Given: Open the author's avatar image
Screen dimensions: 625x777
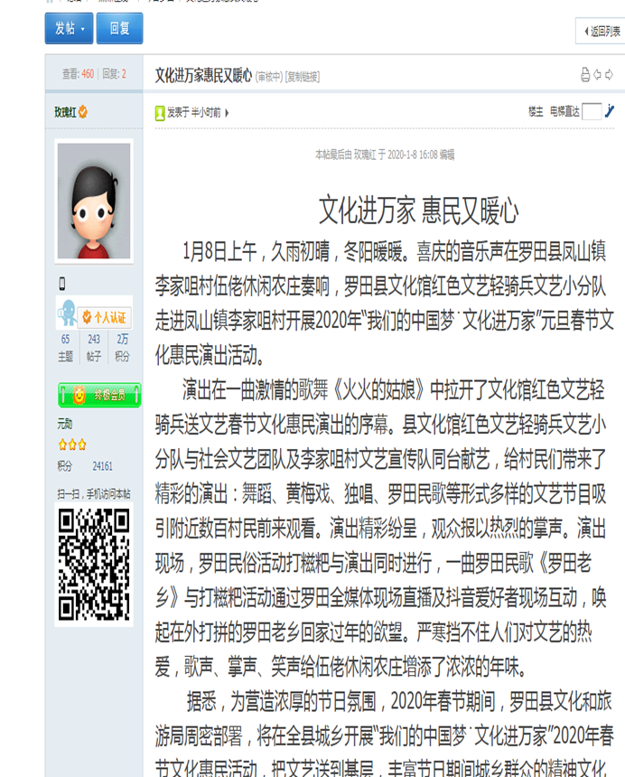Looking at the screenshot, I should pyautogui.click(x=94, y=201).
